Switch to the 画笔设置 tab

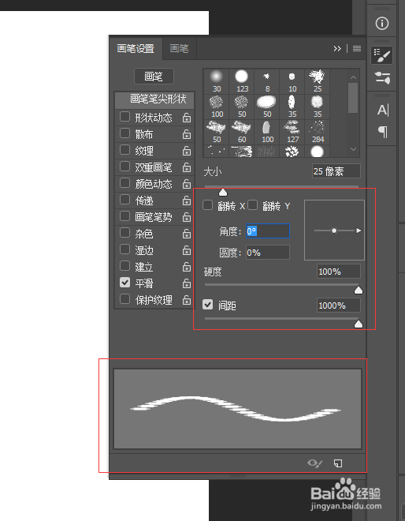pyautogui.click(x=136, y=49)
